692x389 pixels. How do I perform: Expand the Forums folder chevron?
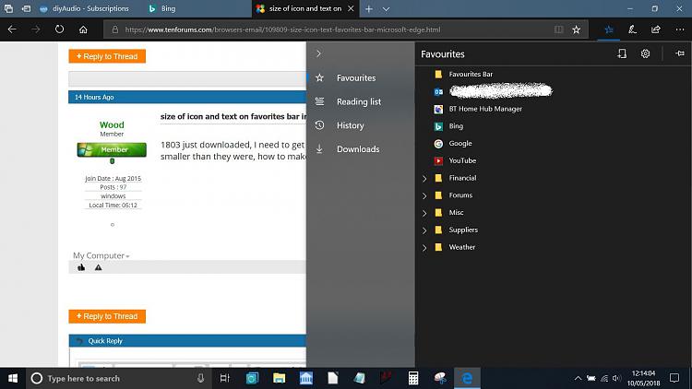pos(424,195)
